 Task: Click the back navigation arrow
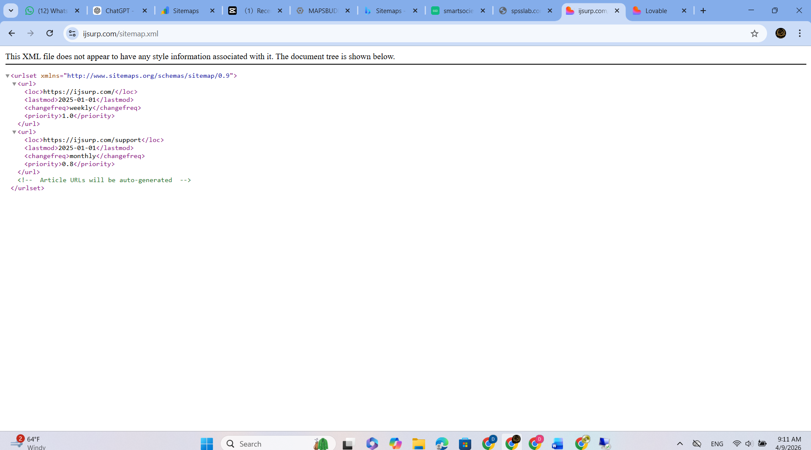[x=12, y=33]
